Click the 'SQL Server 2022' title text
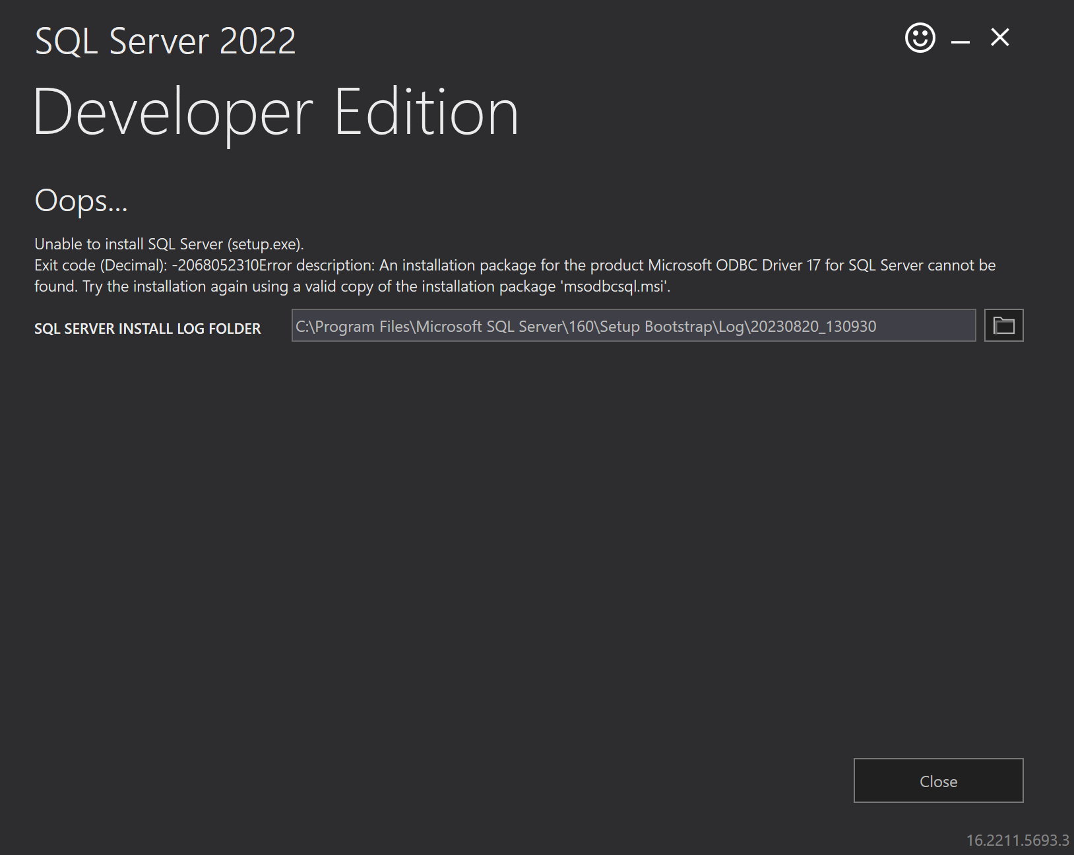 coord(165,41)
